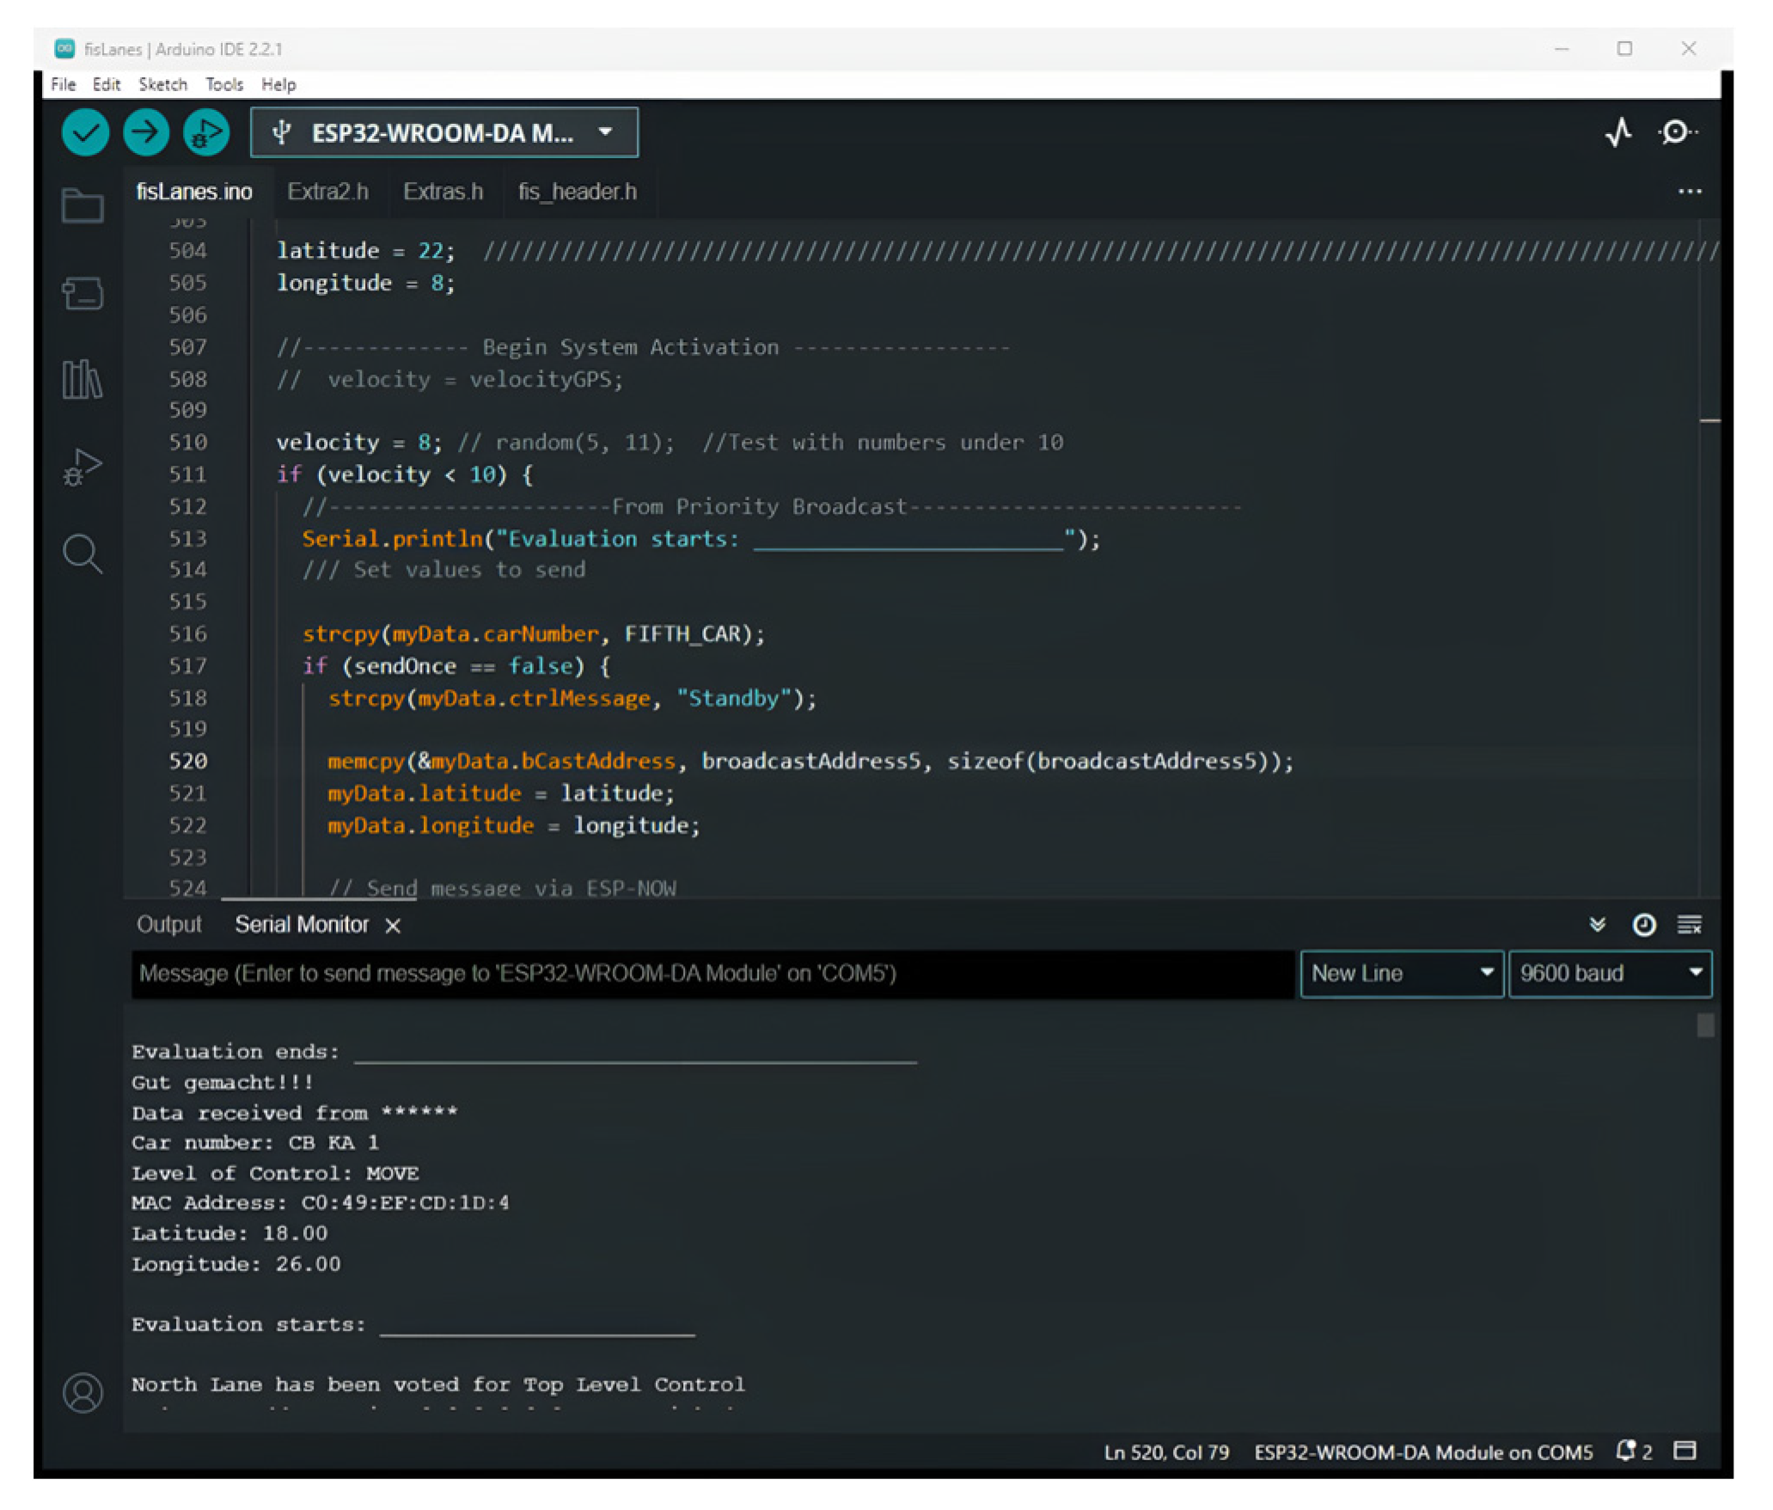The image size is (1773, 1510).
Task: Switch to the fis_header.h tab
Action: 578,193
